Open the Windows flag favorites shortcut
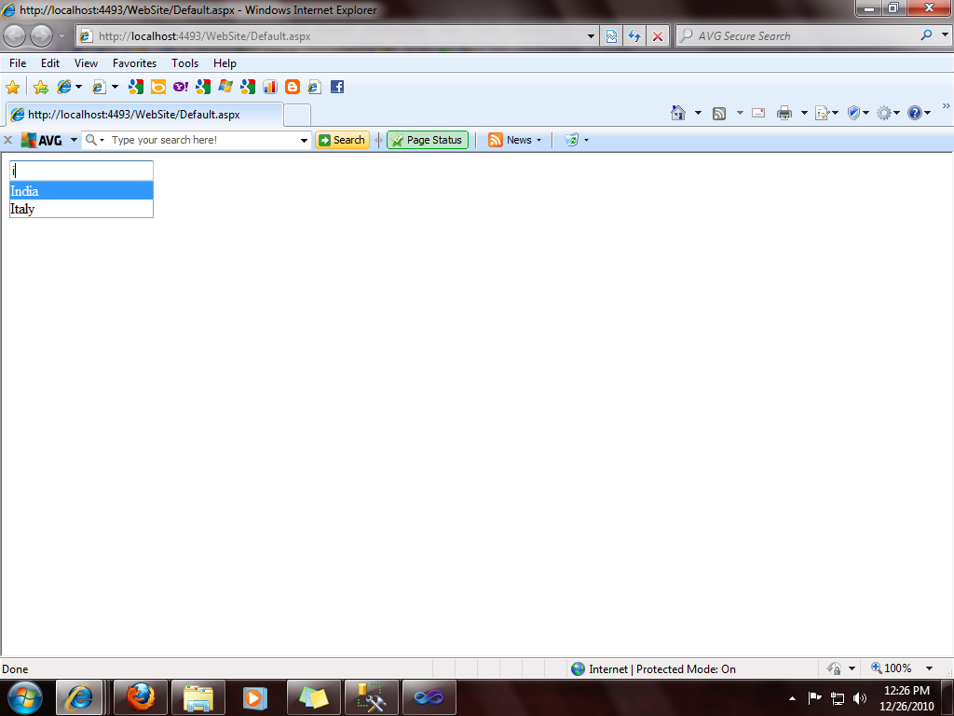The height and width of the screenshot is (716, 954). pyautogui.click(x=225, y=87)
